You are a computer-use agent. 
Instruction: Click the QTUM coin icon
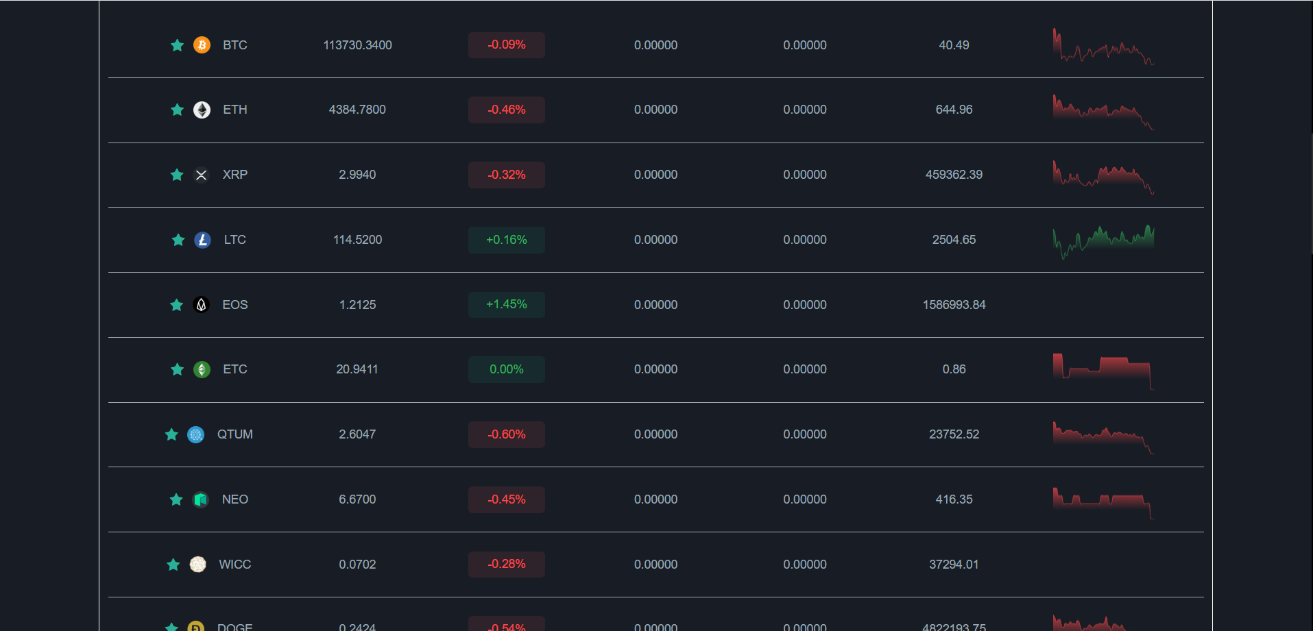(x=195, y=434)
